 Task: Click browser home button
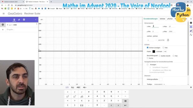[x=12, y=5]
